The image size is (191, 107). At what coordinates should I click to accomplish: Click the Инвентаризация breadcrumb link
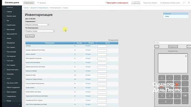coord(56,8)
